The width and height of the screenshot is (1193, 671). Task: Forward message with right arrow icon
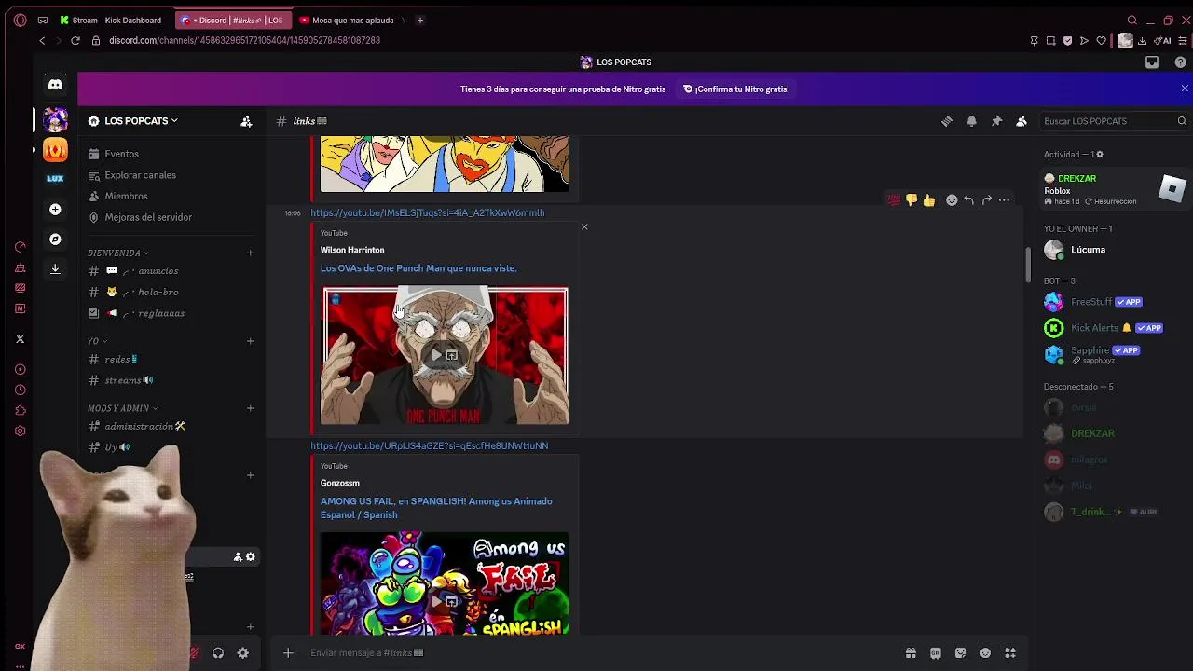coord(987,200)
